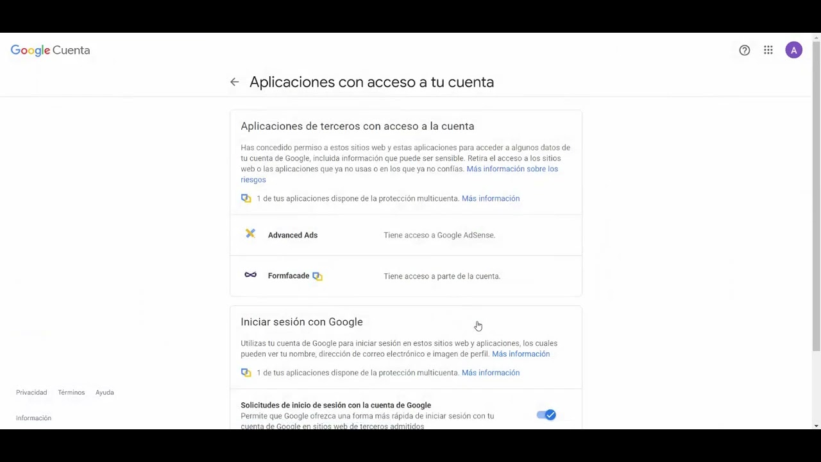
Task: Open the help question mark icon
Action: 744,50
